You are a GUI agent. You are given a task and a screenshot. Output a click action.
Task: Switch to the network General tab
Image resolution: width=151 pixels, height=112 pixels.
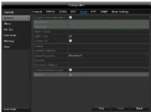[x=37, y=12]
